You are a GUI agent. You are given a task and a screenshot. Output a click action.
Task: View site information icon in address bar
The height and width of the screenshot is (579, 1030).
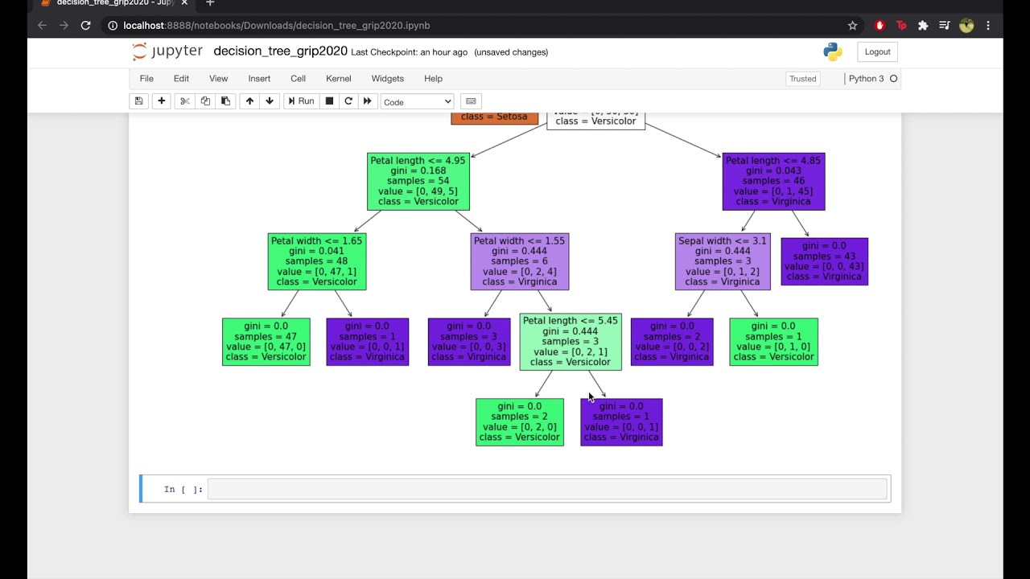click(113, 26)
